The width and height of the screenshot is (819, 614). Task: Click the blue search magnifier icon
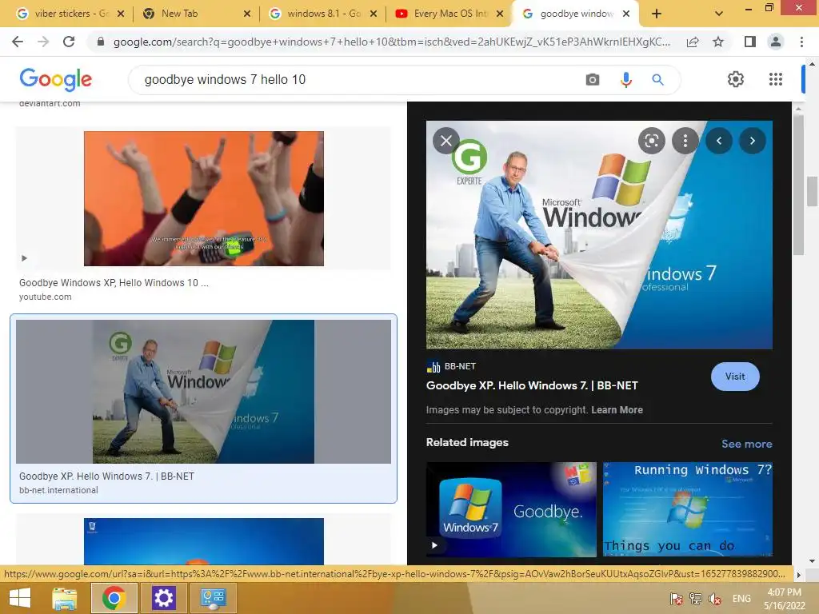point(657,79)
